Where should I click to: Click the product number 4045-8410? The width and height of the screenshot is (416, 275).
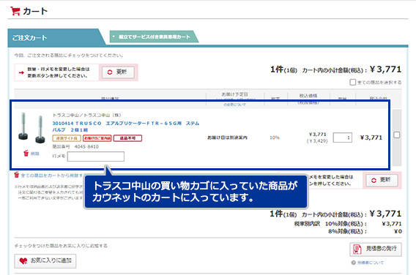tap(86, 146)
